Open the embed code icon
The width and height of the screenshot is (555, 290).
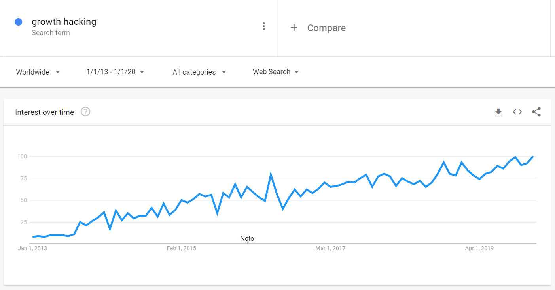point(517,112)
